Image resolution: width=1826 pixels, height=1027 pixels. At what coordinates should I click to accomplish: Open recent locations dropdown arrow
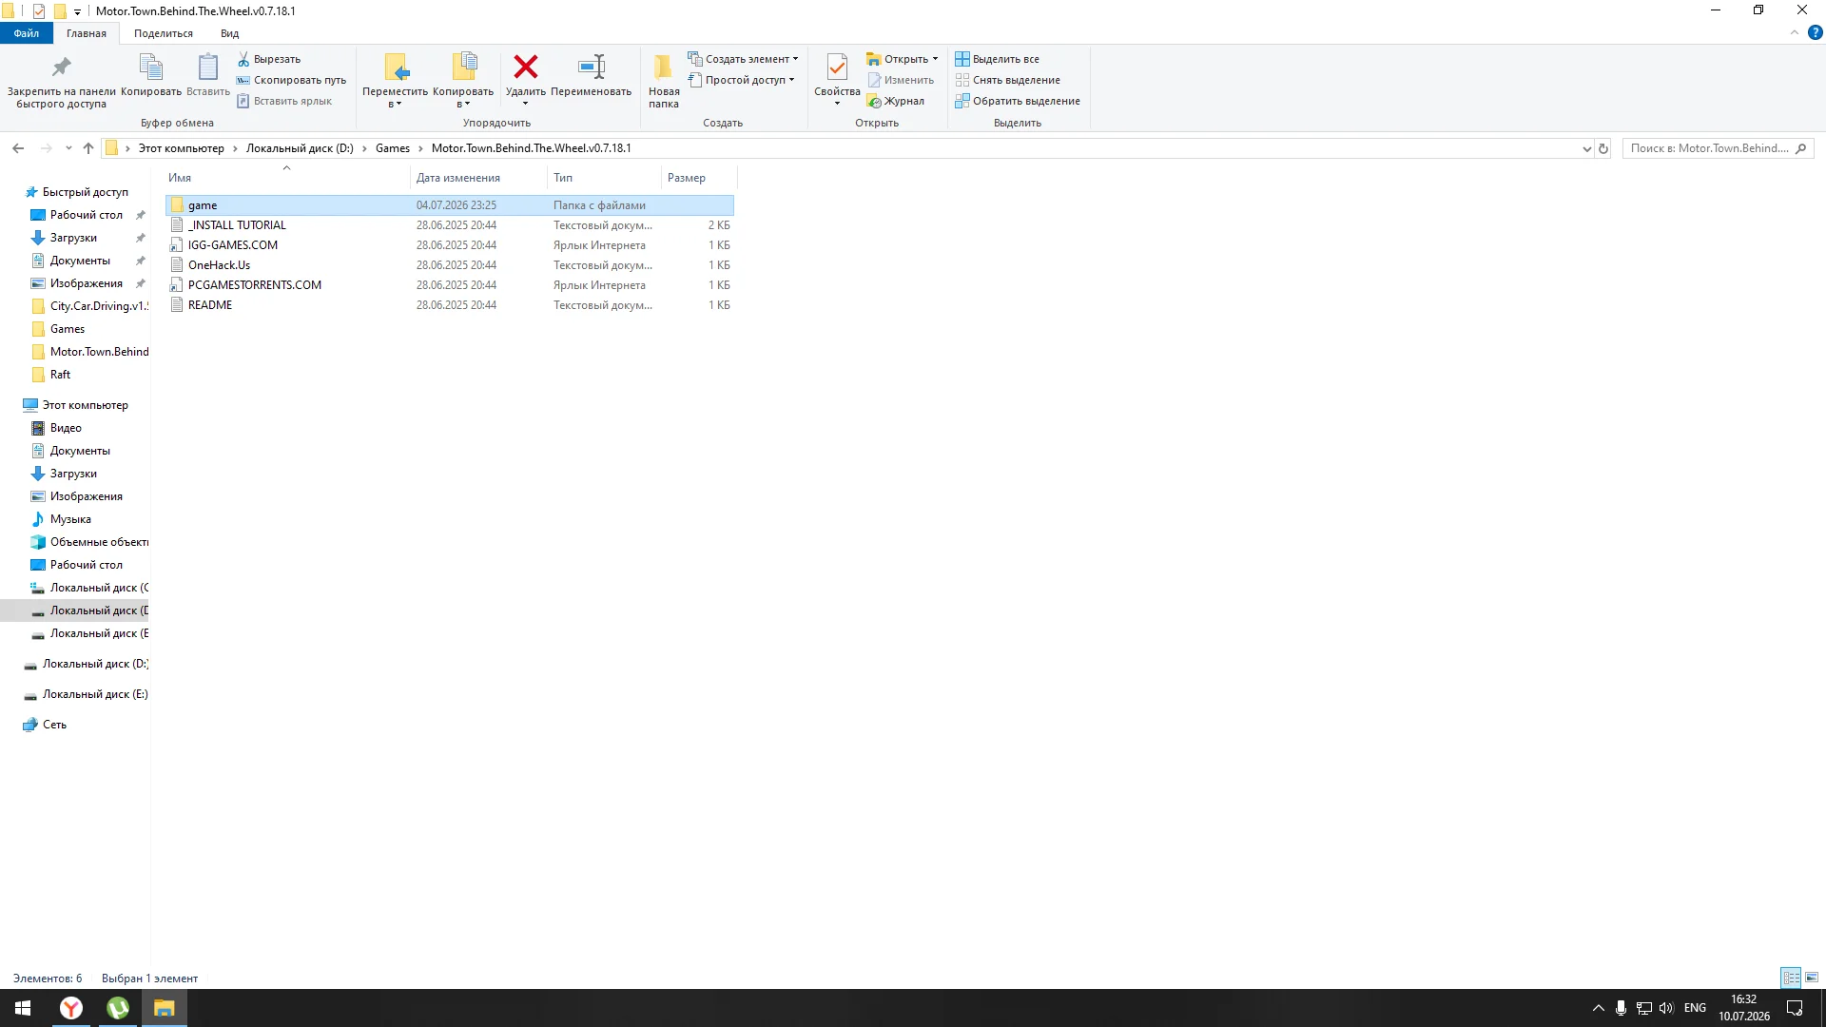coord(68,148)
